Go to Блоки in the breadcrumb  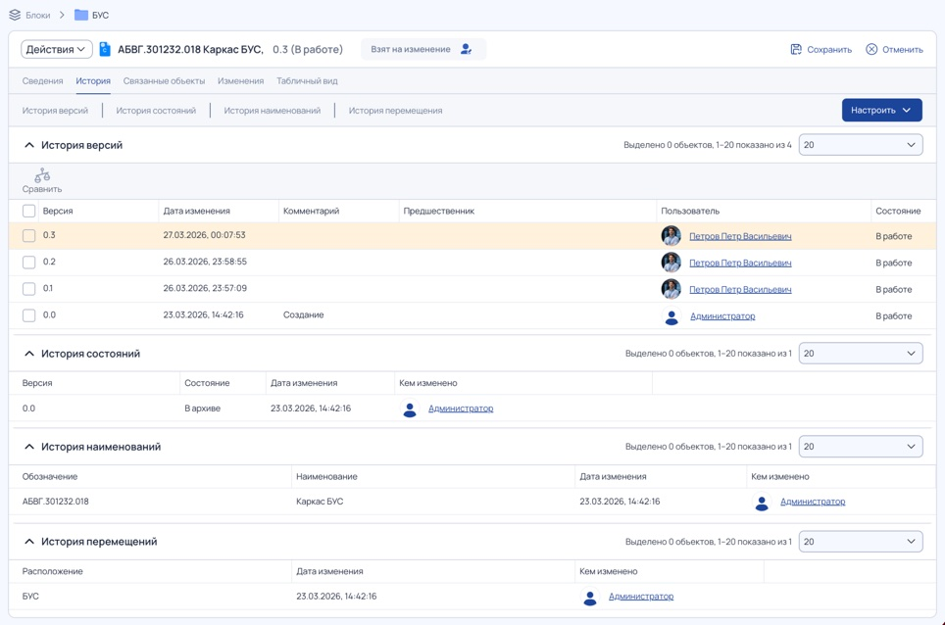pyautogui.click(x=38, y=15)
